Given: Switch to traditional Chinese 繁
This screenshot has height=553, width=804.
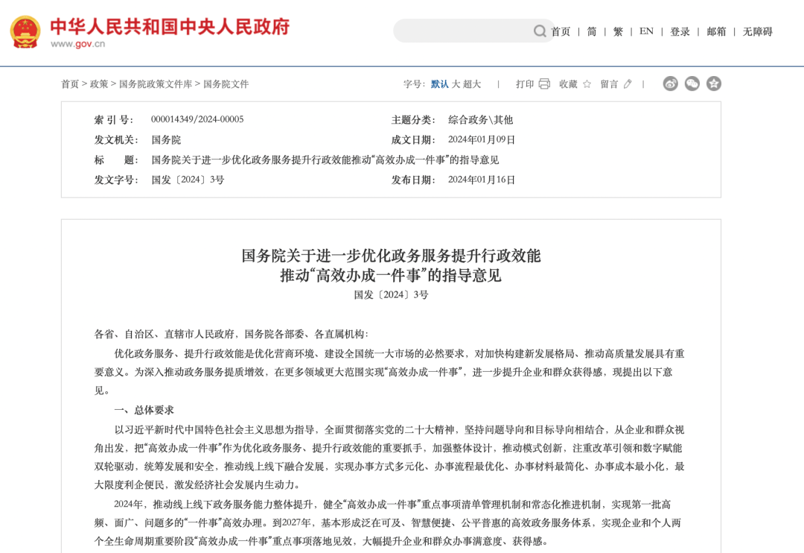Looking at the screenshot, I should coord(618,31).
